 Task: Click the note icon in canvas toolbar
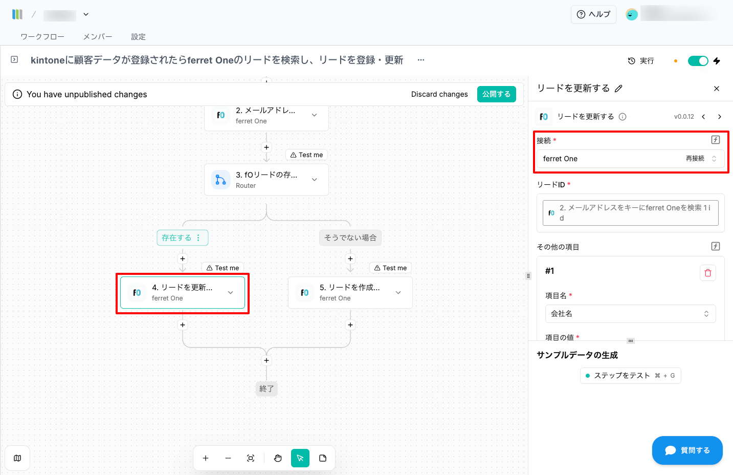[323, 458]
